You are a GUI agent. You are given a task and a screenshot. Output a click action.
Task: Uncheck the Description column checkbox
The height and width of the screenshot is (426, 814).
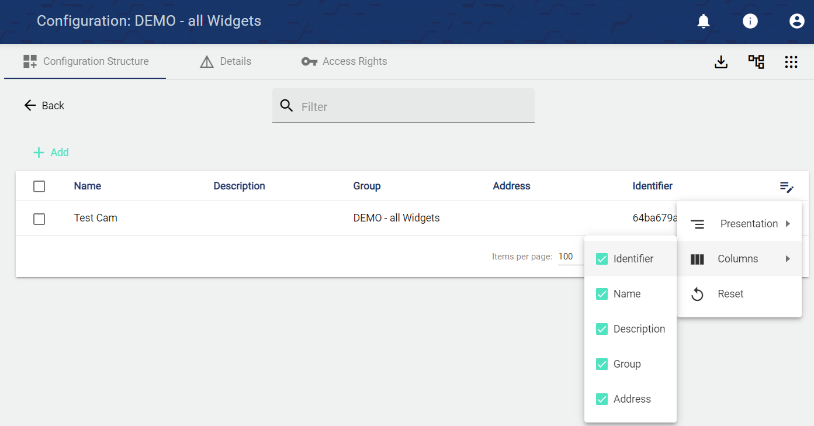pyautogui.click(x=602, y=329)
